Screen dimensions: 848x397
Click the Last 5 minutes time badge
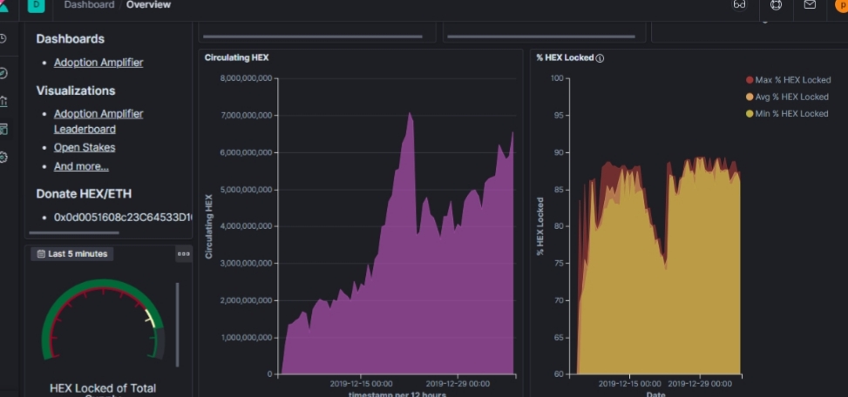[72, 254]
